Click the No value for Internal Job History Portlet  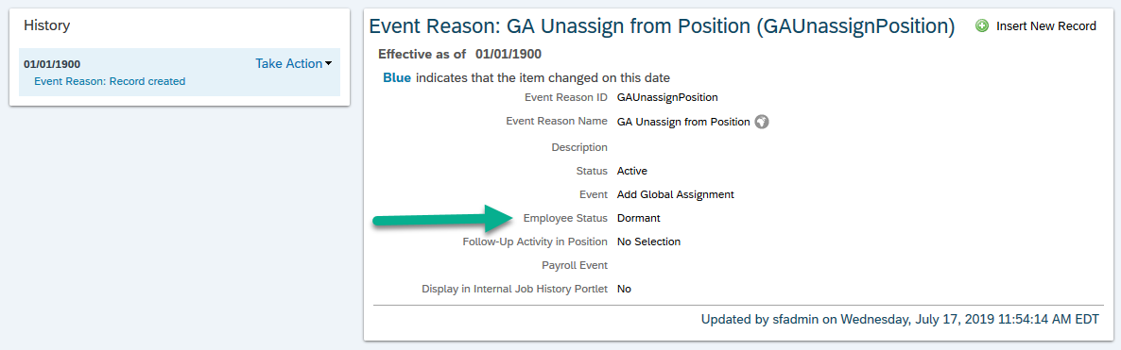coord(624,290)
